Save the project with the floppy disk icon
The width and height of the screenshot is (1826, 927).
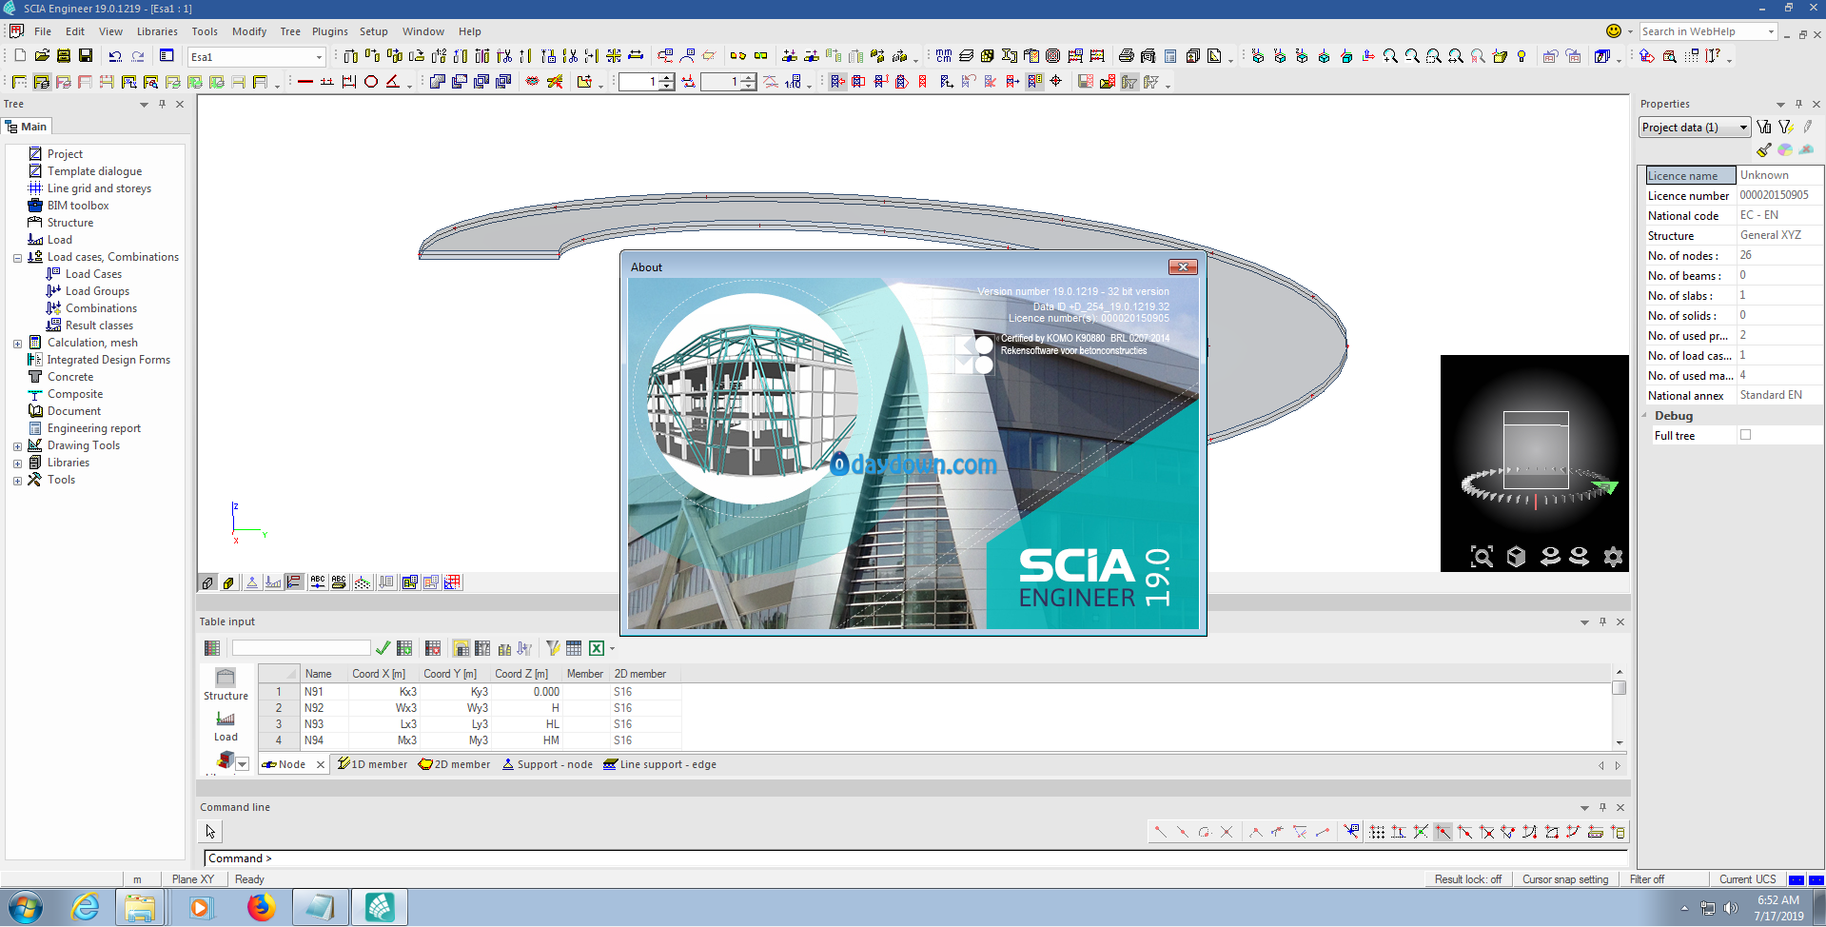point(86,56)
